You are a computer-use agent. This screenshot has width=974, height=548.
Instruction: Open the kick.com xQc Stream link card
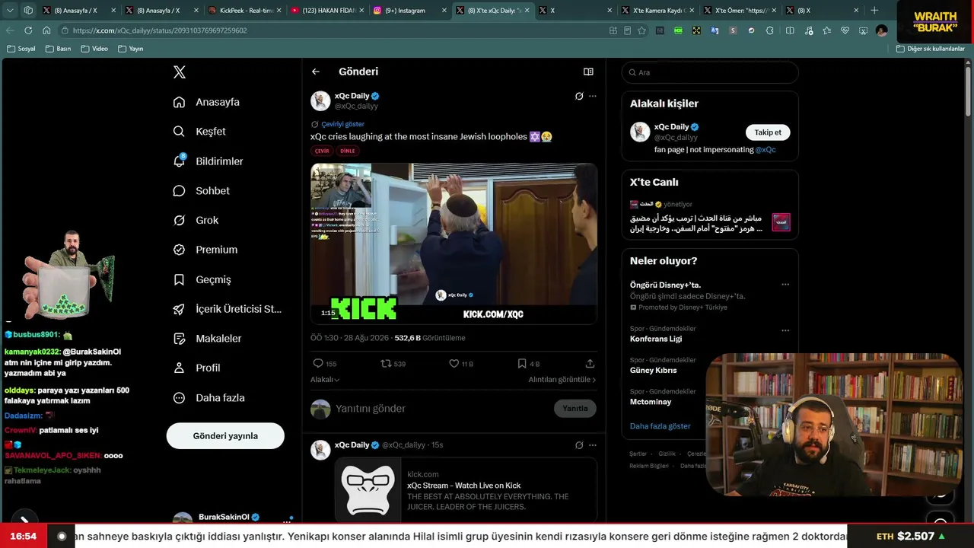(466, 490)
